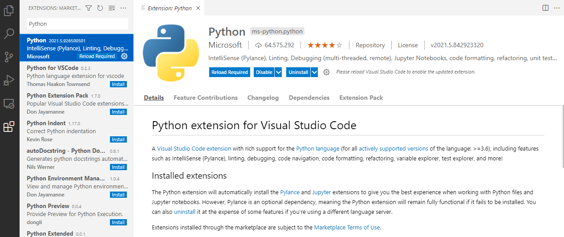Select Python Environment Manager list item
The width and height of the screenshot is (564, 237).
[x=77, y=186]
